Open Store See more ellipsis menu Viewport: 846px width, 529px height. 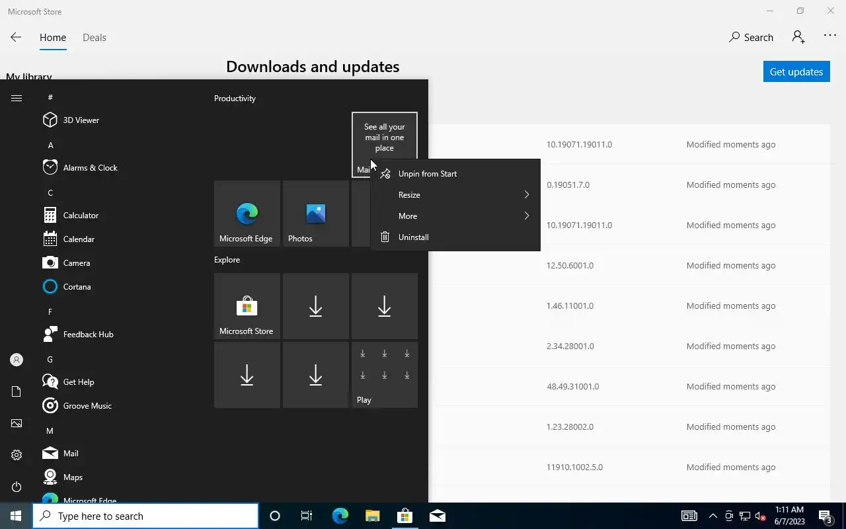click(830, 36)
